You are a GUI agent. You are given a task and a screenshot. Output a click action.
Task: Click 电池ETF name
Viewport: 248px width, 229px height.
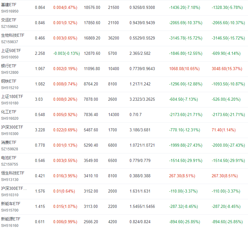(x=9, y=158)
